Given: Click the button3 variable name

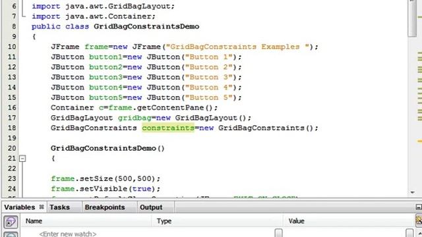Looking at the screenshot, I should (105, 78).
